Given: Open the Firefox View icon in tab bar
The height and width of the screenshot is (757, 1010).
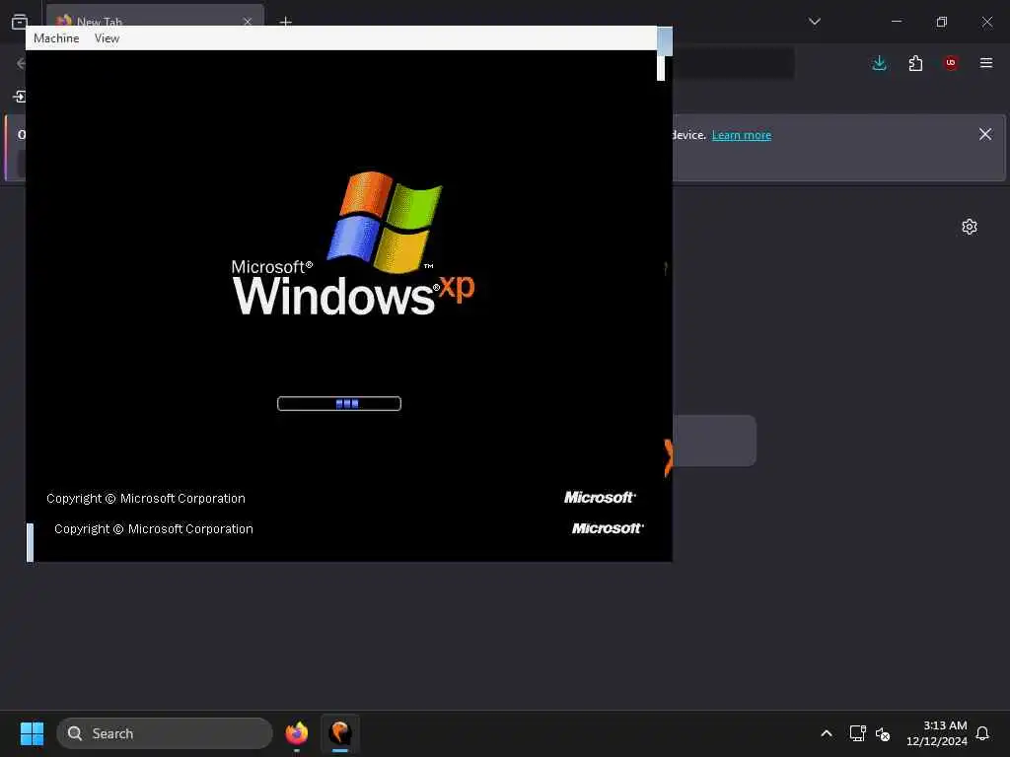Looking at the screenshot, I should coord(20,22).
